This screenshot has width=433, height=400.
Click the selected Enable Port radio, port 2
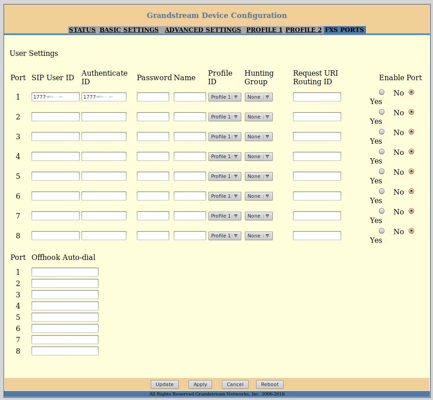pos(411,112)
